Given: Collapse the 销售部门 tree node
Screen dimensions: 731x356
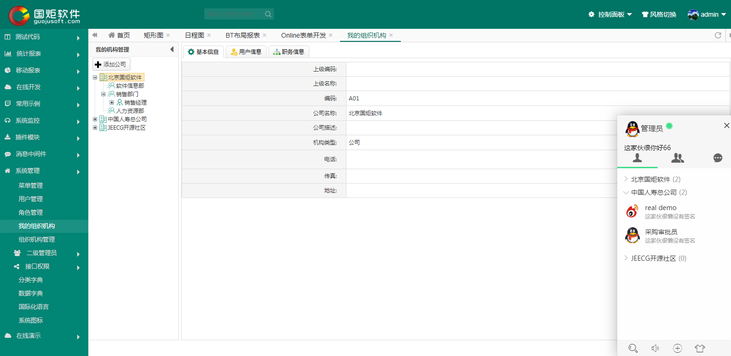Looking at the screenshot, I should (x=103, y=94).
